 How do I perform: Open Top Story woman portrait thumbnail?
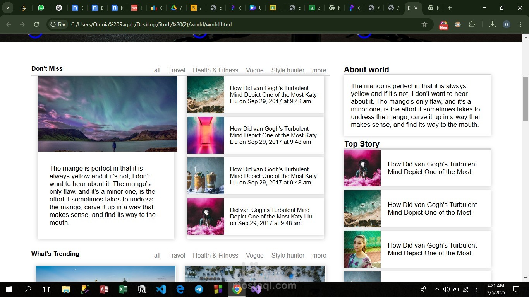point(362,249)
